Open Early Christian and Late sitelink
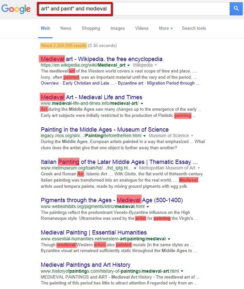Image resolution: width=244 pixels, height=289 pixels. (x=88, y=83)
